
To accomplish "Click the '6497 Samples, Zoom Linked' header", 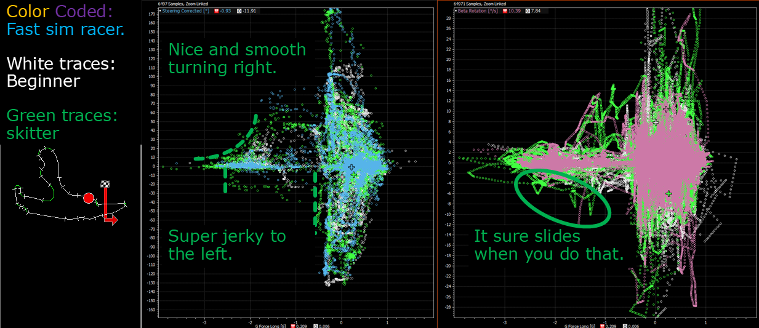I will click(183, 4).
